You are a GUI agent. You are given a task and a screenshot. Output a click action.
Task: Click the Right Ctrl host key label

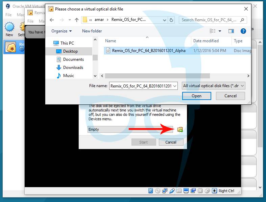click(x=226, y=191)
